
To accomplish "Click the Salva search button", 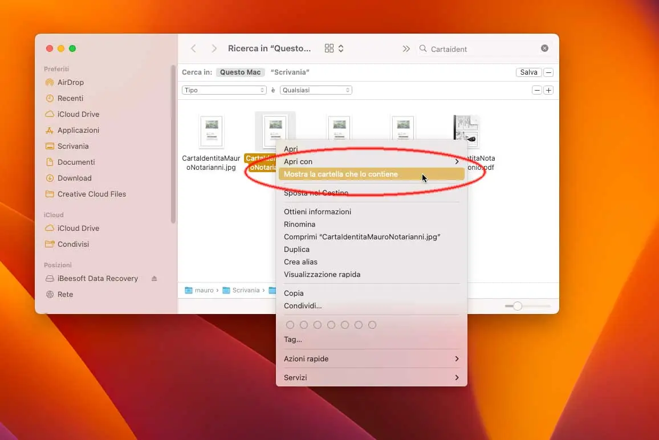I will coord(528,72).
